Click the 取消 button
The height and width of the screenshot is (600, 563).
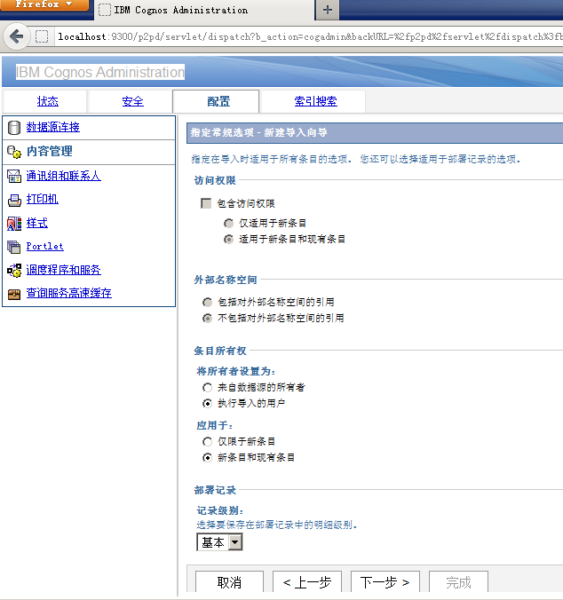coord(229,582)
